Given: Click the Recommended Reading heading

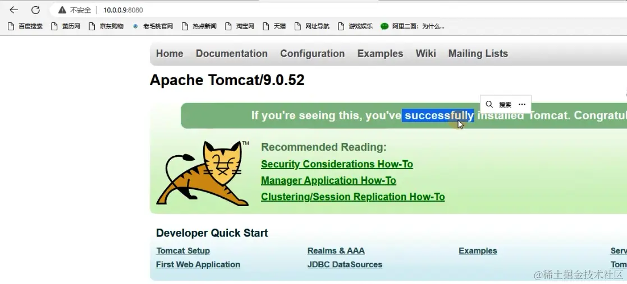Looking at the screenshot, I should click(x=324, y=147).
